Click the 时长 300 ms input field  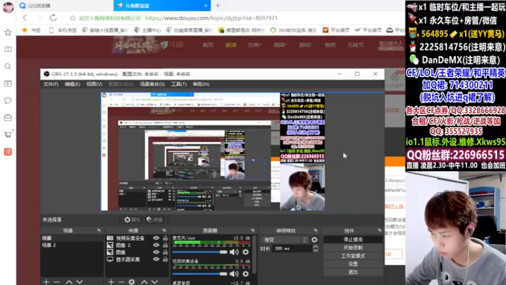pos(292,248)
